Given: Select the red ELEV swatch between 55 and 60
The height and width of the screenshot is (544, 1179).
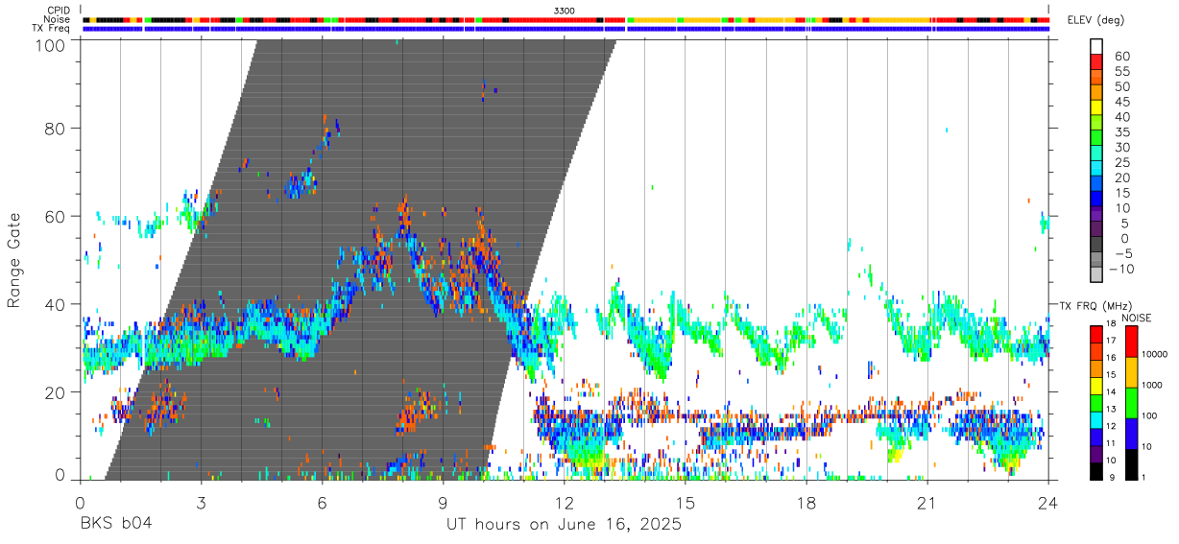Looking at the screenshot, I should click(x=1097, y=62).
